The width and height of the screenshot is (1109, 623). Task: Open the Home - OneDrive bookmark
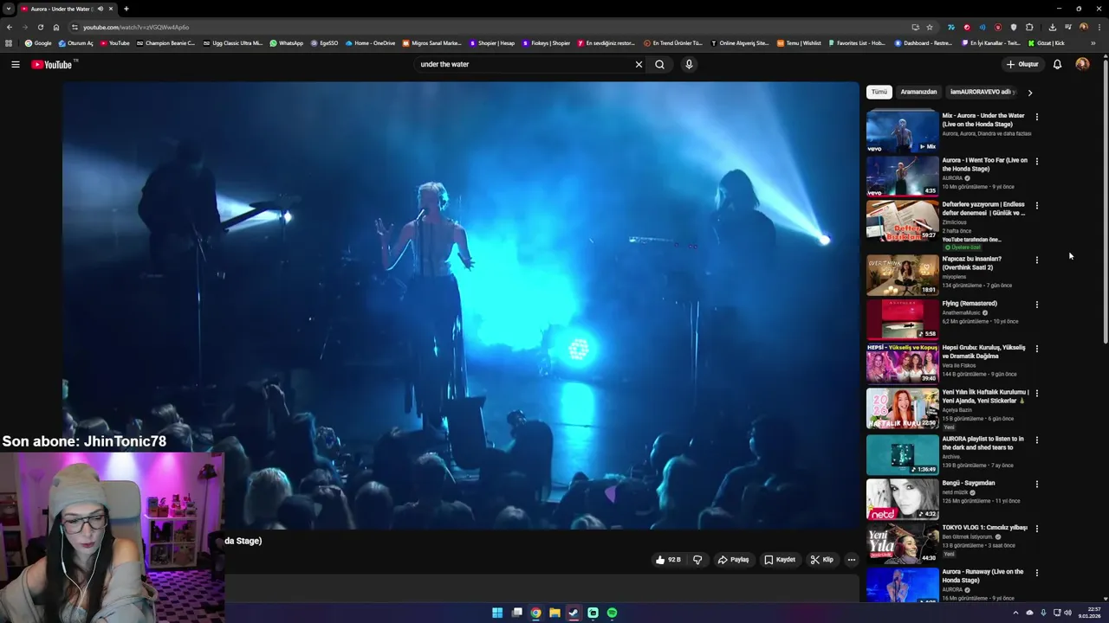coord(370,43)
